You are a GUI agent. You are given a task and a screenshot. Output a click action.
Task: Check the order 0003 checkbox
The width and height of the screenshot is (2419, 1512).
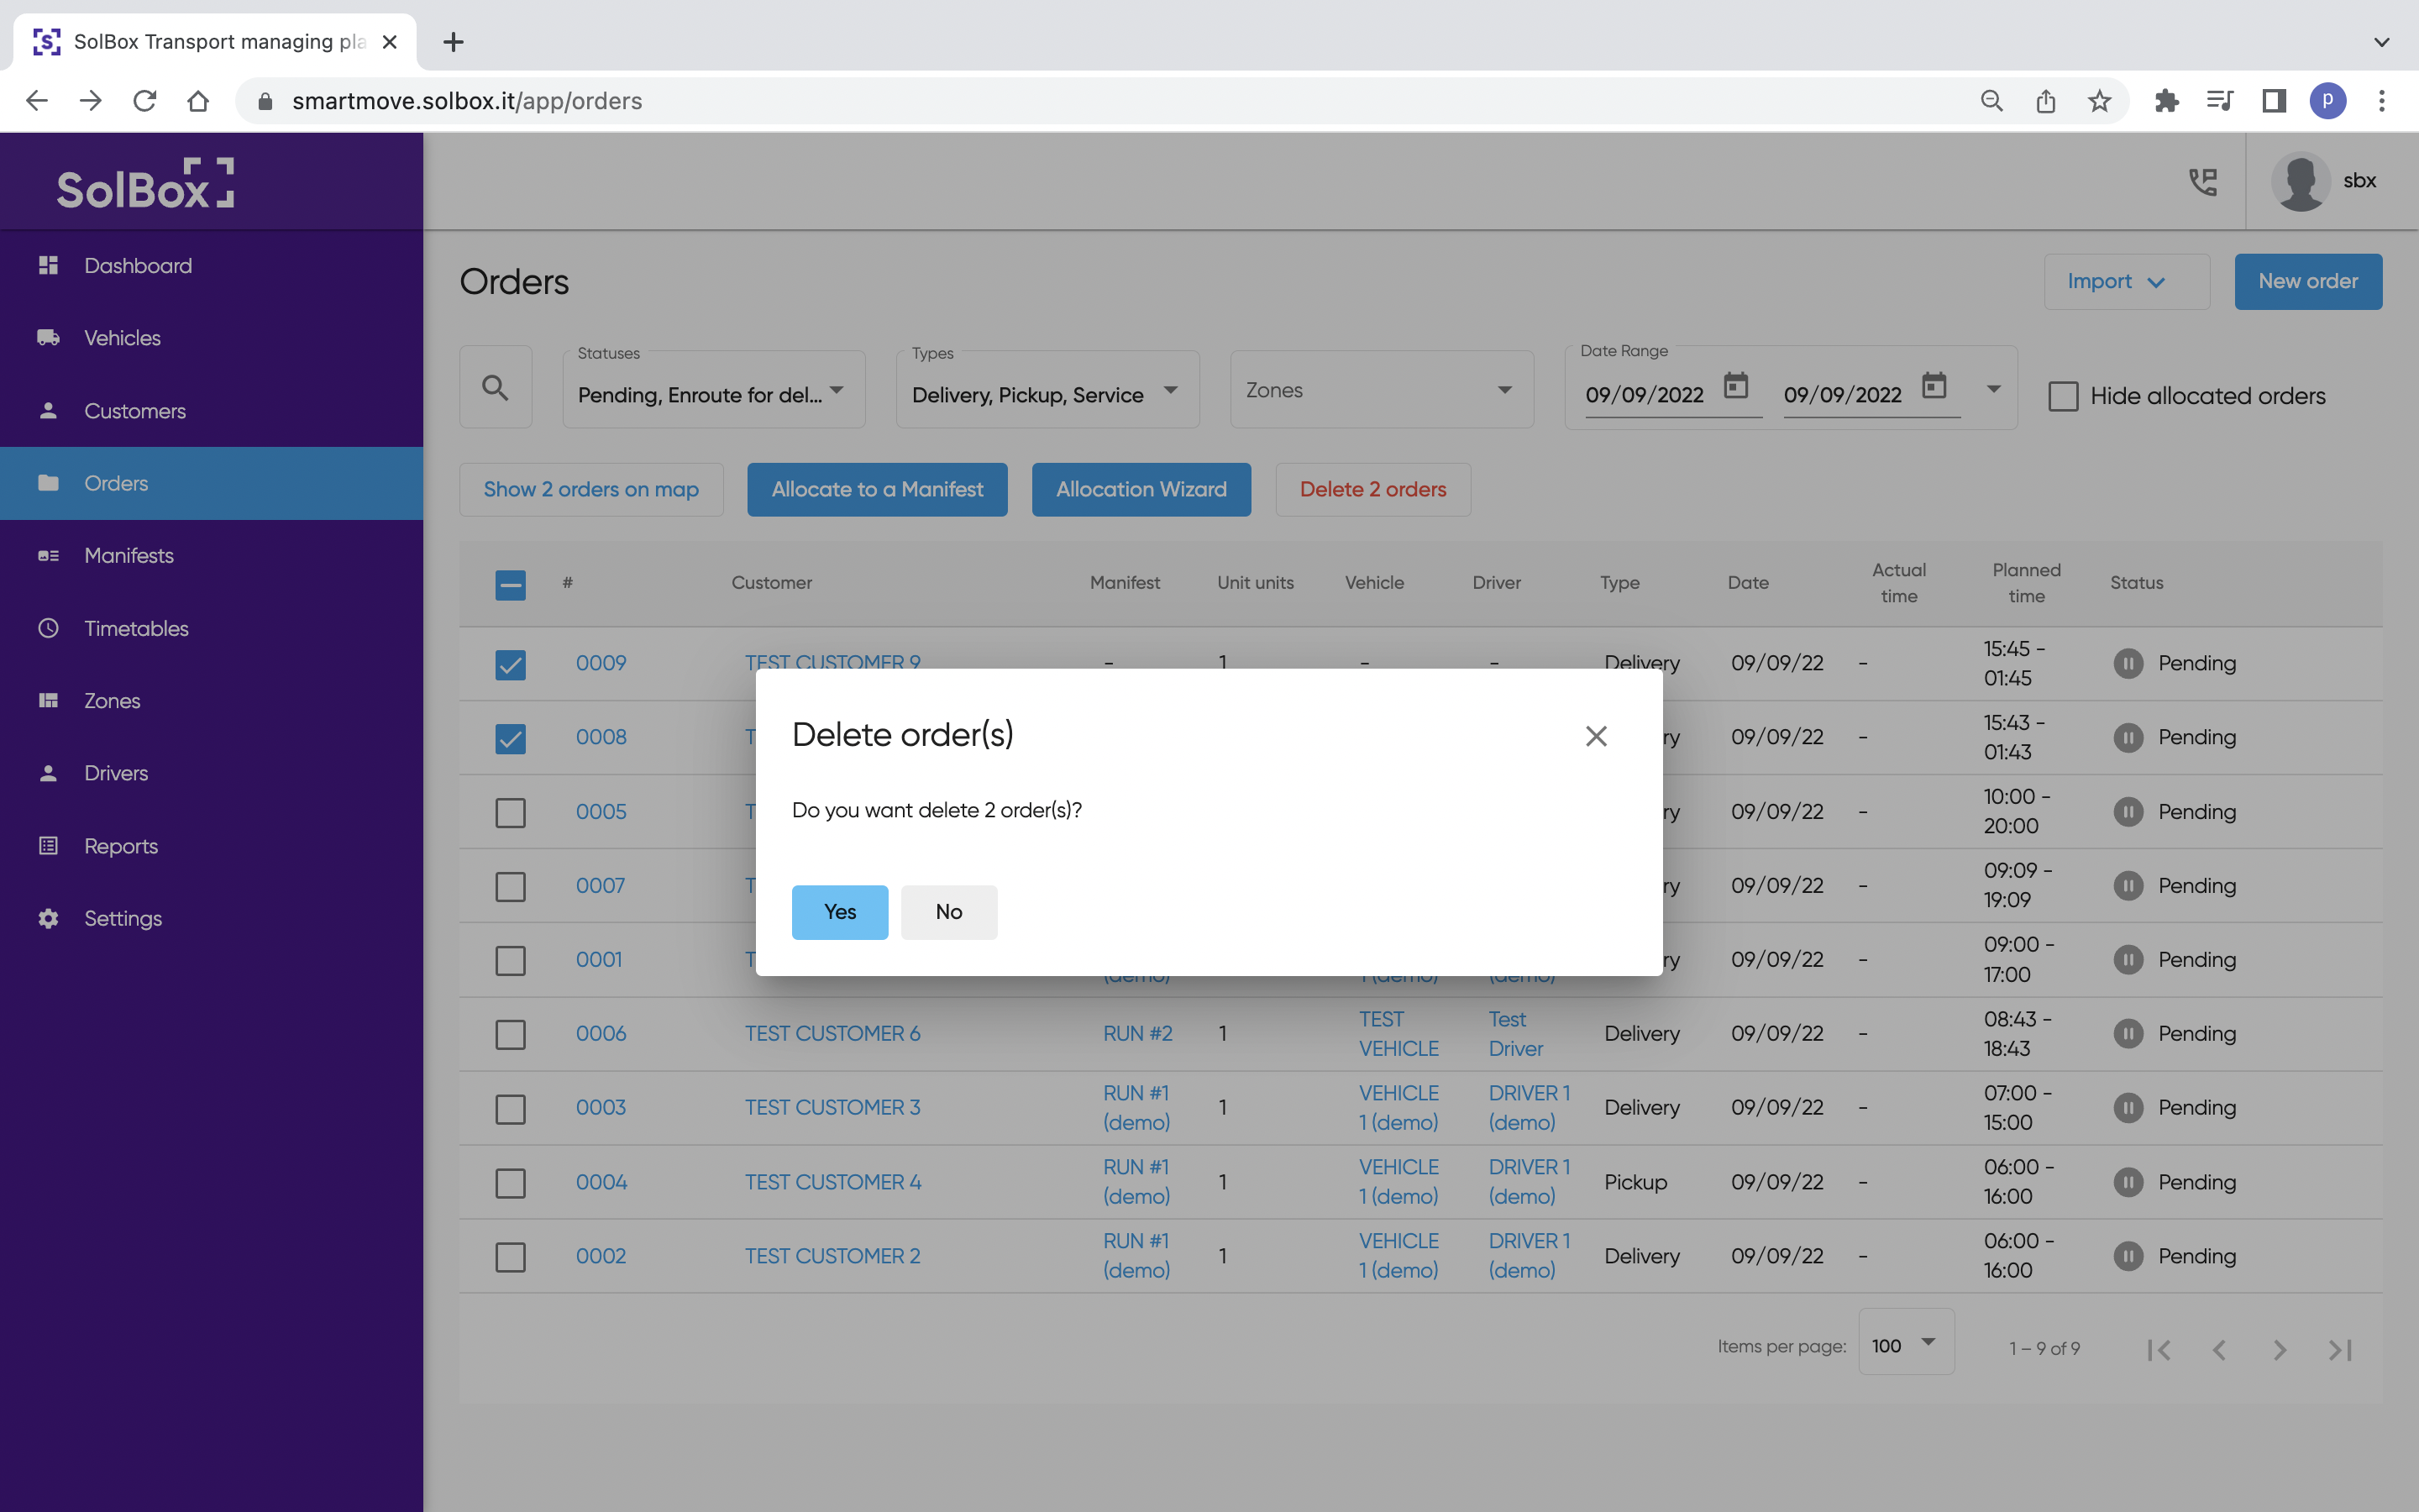coord(511,1109)
